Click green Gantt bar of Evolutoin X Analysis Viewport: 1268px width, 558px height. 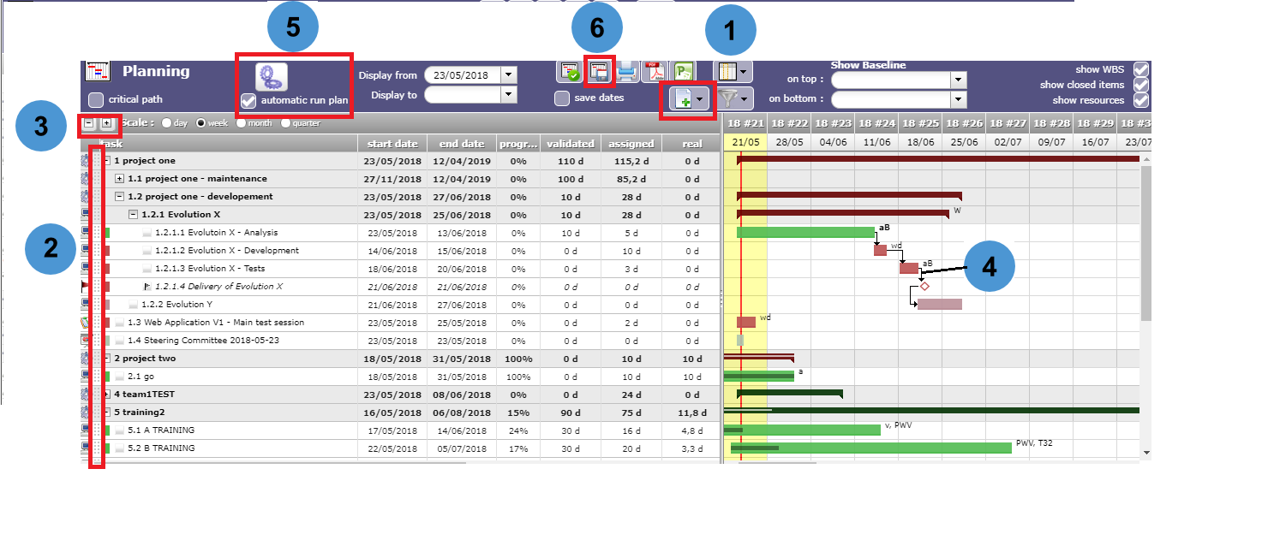pyautogui.click(x=805, y=232)
